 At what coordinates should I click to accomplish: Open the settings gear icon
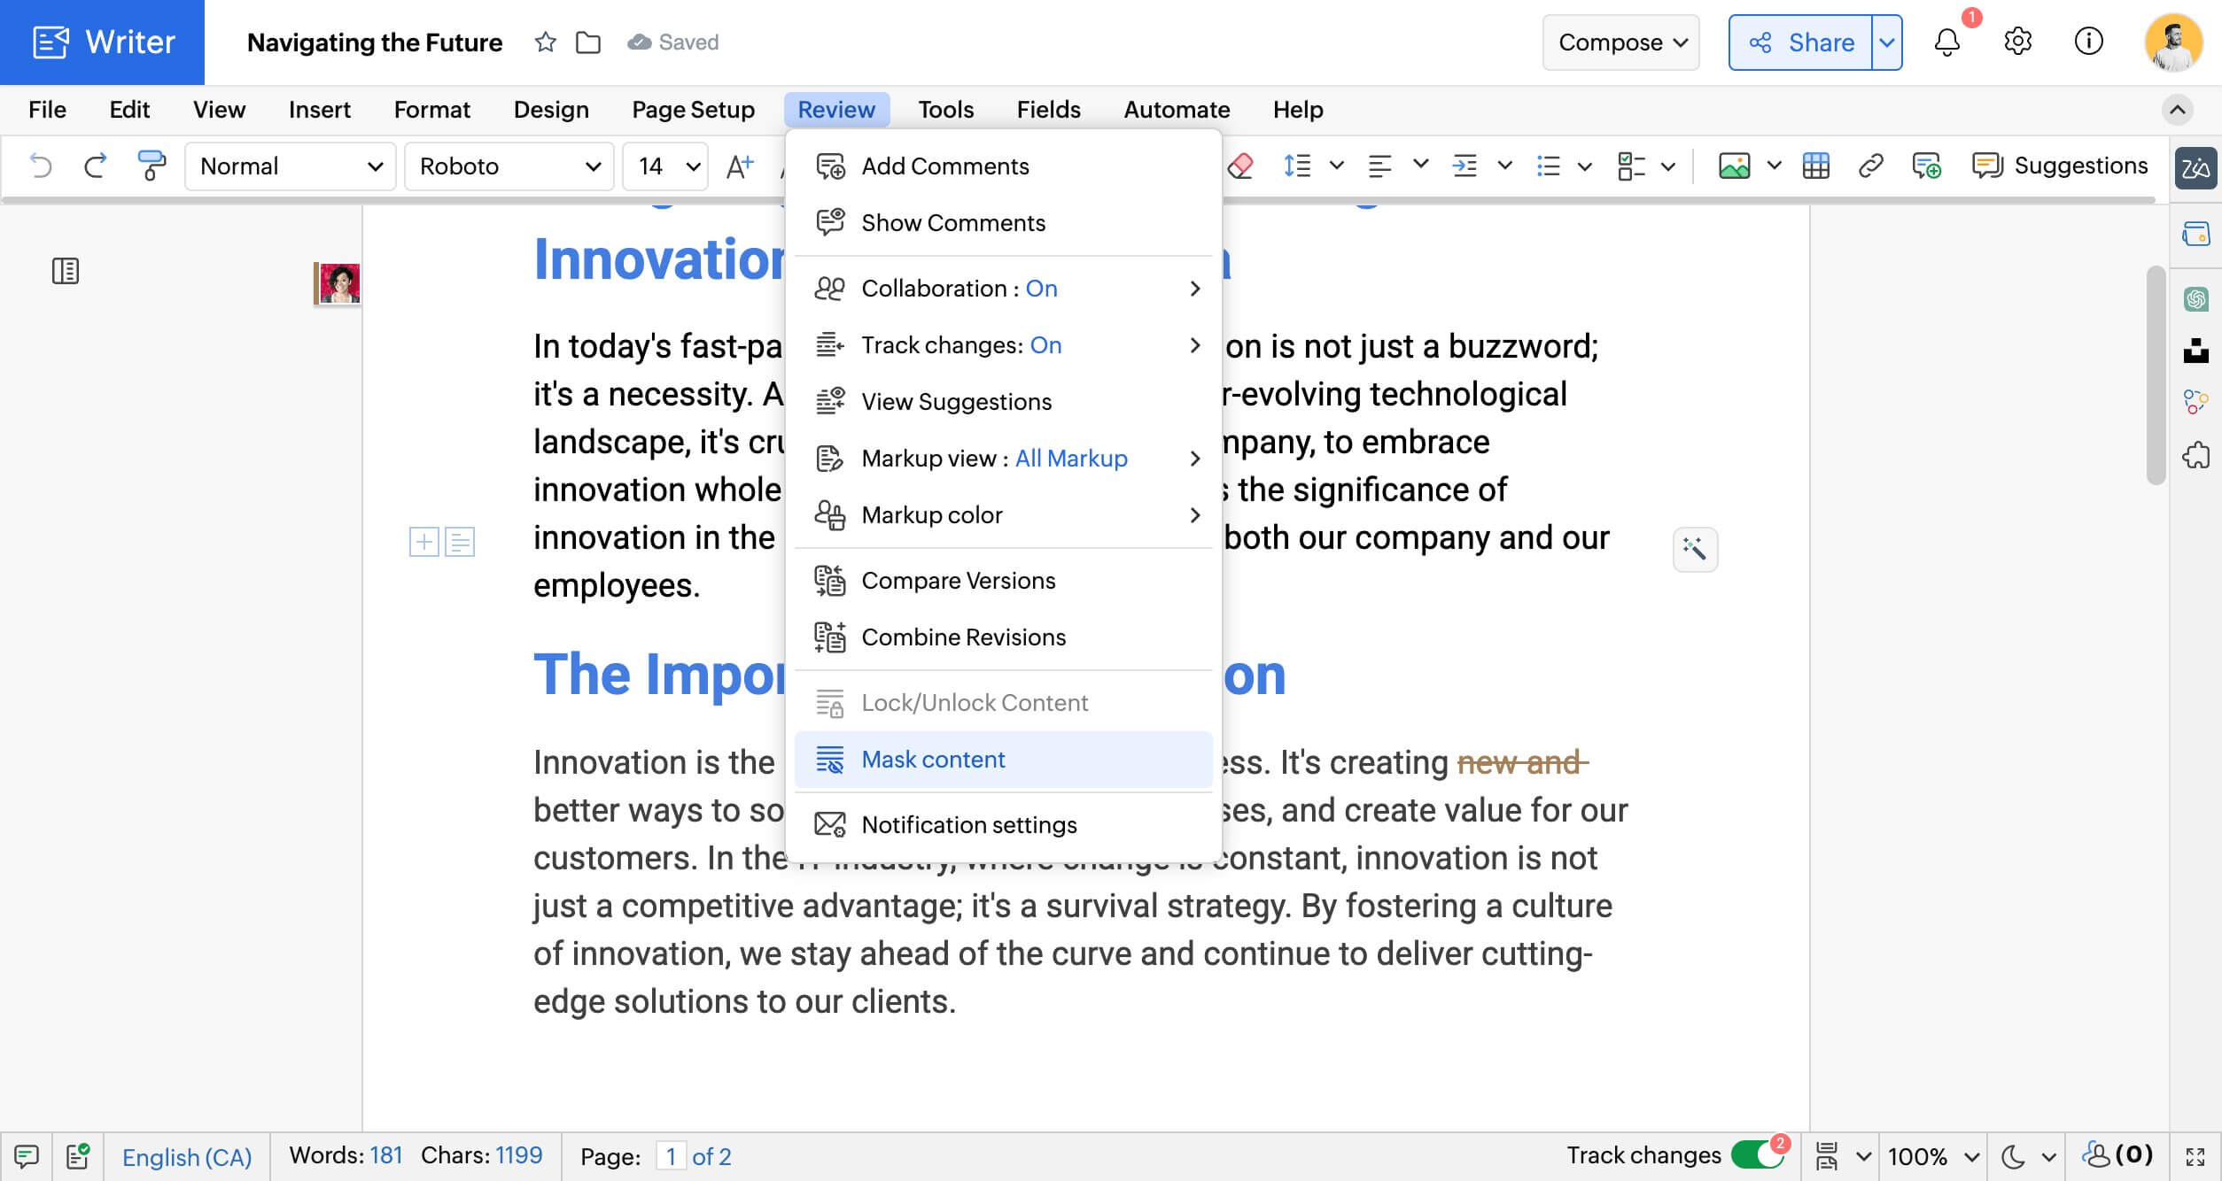(2017, 42)
